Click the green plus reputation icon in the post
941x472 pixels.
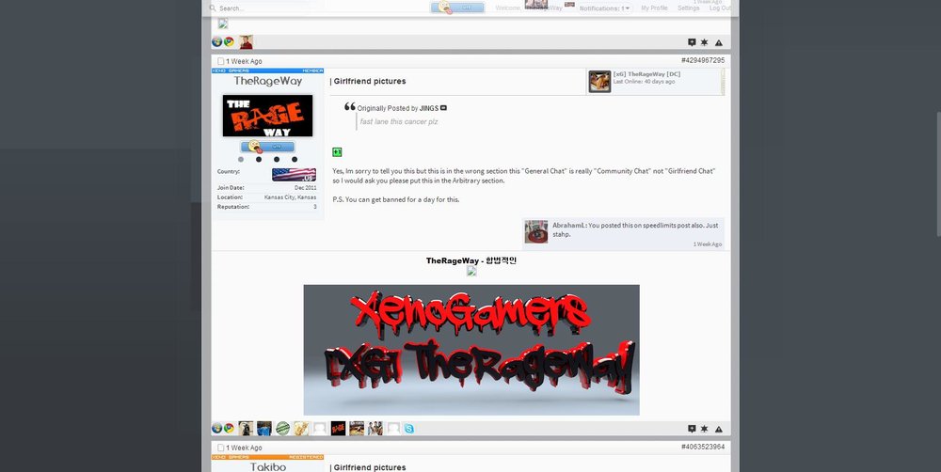click(337, 152)
